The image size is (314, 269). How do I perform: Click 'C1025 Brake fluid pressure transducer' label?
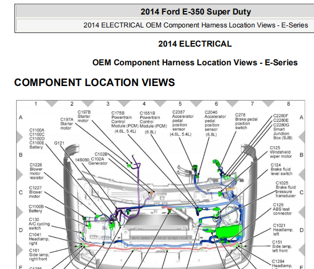pyautogui.click(x=285, y=189)
